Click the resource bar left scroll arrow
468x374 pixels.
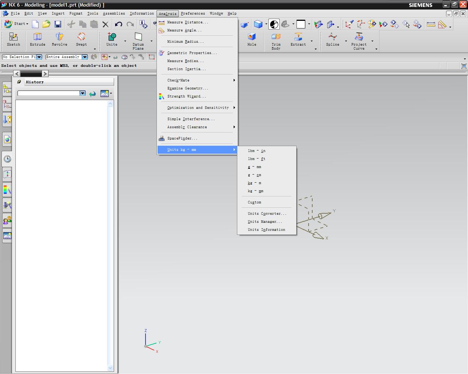[x=17, y=74]
